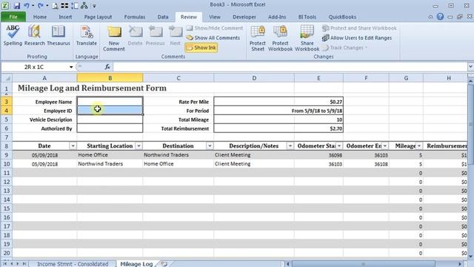Click the Save icon in quick access toolbar
The image size is (474, 267).
[16, 5]
